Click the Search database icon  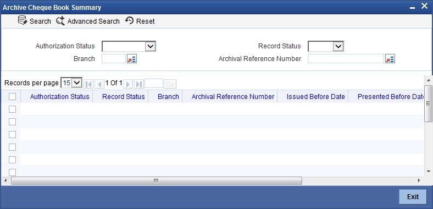tap(23, 20)
